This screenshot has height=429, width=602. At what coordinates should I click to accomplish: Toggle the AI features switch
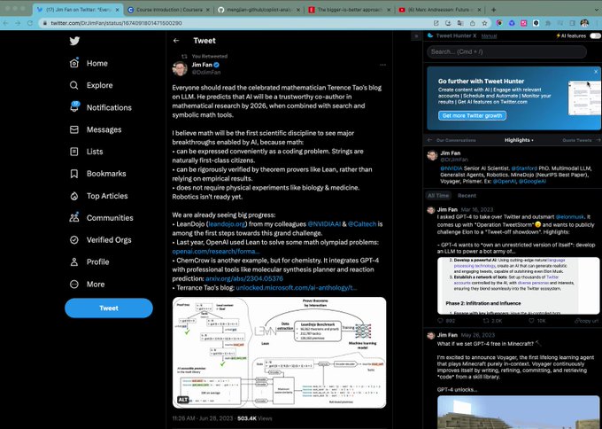point(595,35)
